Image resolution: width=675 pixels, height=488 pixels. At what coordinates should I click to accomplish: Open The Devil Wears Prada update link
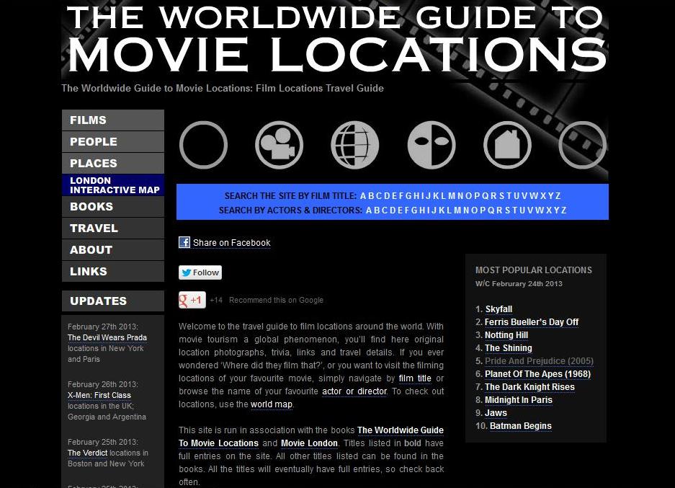pos(107,337)
